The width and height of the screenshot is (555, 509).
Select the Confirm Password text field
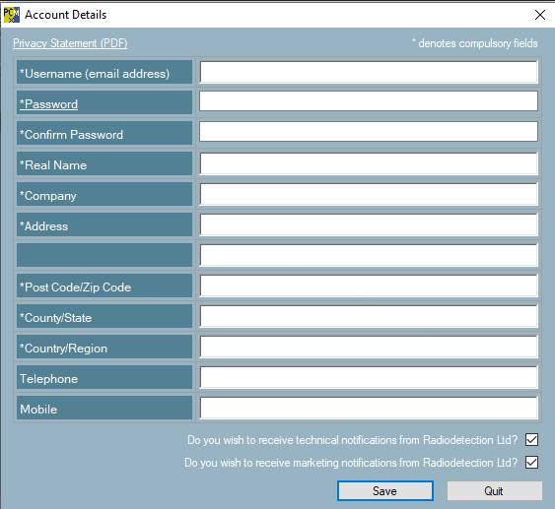(369, 132)
